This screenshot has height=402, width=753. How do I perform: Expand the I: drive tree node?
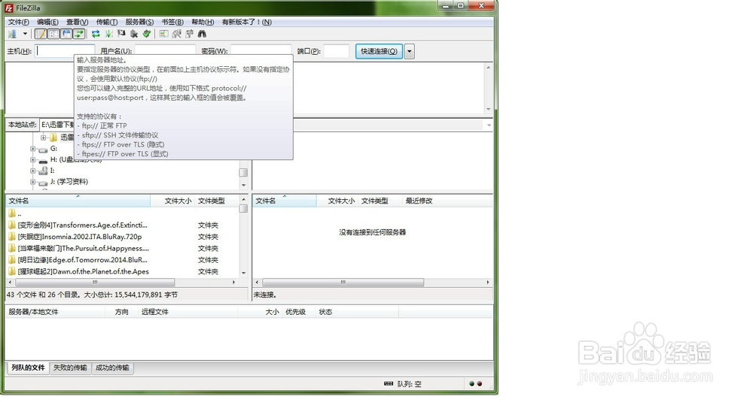32,171
